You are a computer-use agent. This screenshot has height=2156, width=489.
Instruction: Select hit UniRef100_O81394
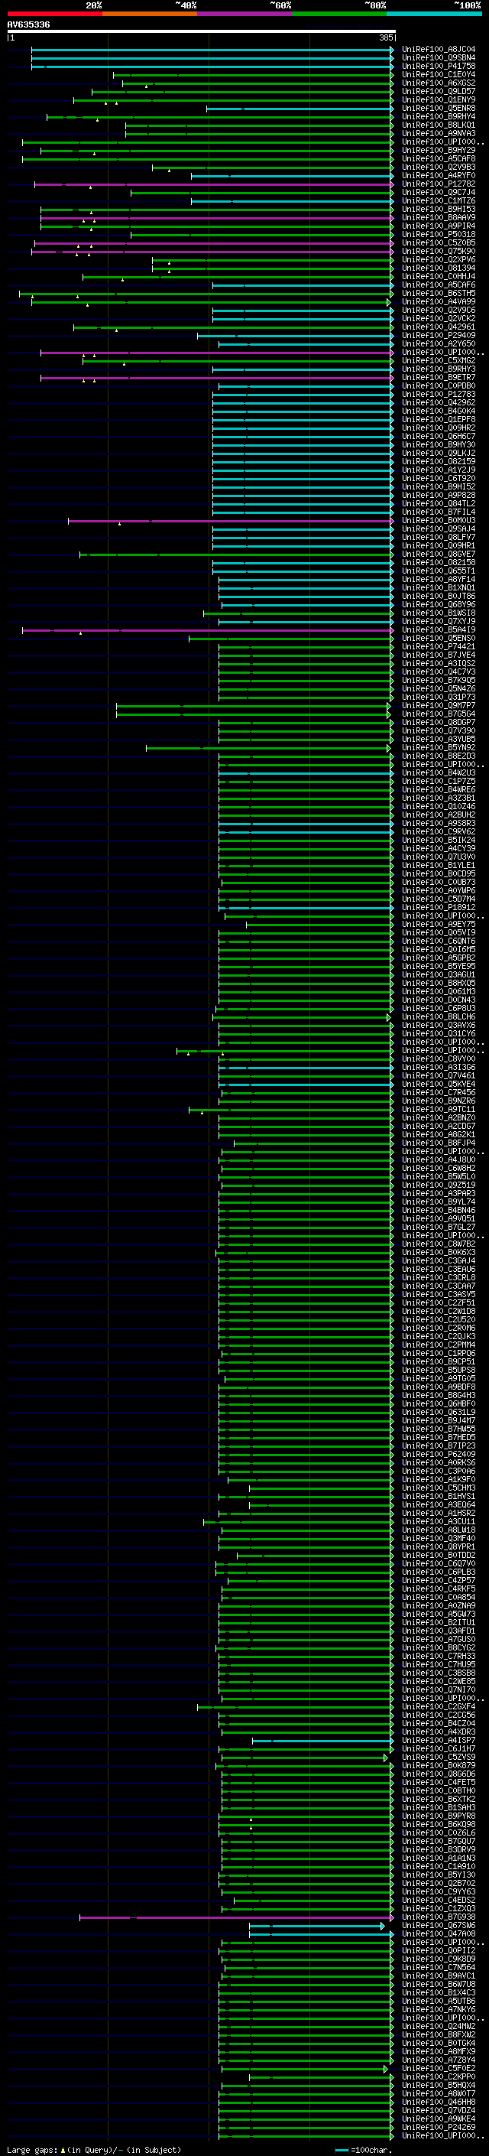(439, 268)
